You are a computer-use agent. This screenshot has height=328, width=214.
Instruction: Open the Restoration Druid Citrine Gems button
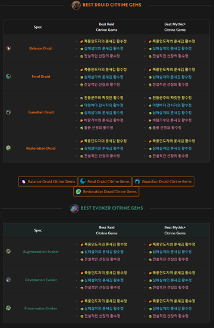[106, 191]
